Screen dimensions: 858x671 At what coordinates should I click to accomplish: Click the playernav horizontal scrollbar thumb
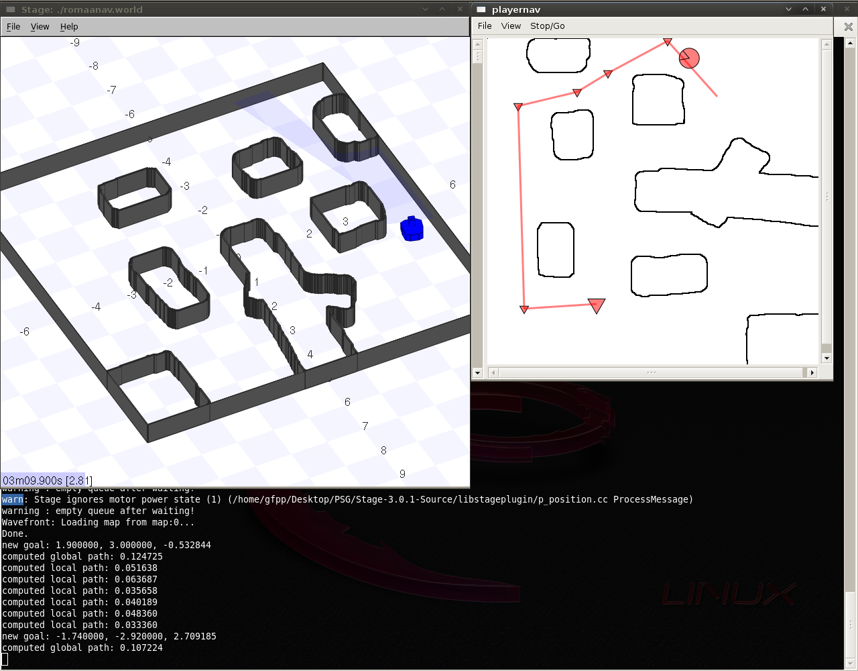click(651, 372)
